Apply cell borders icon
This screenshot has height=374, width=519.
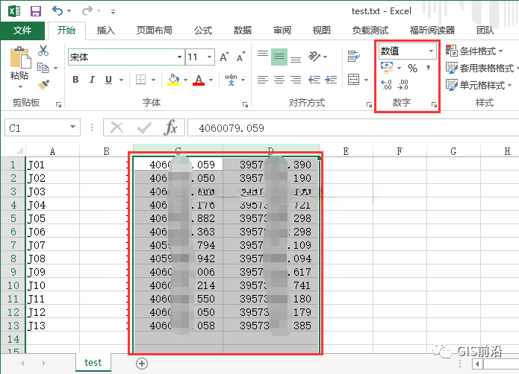click(140, 80)
